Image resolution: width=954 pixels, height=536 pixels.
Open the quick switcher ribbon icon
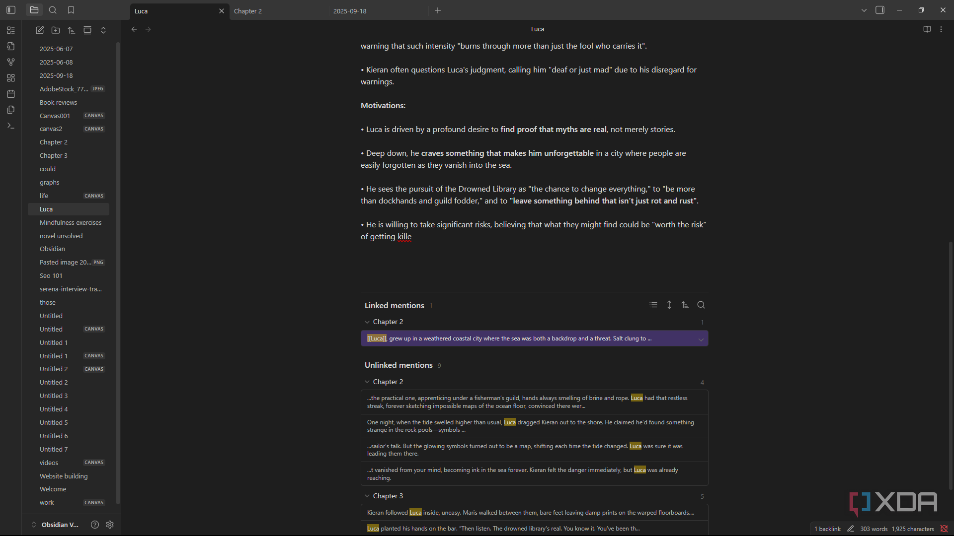click(11, 46)
